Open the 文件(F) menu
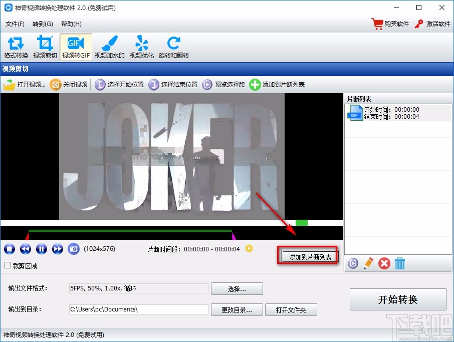Image resolution: width=454 pixels, height=342 pixels. [15, 24]
